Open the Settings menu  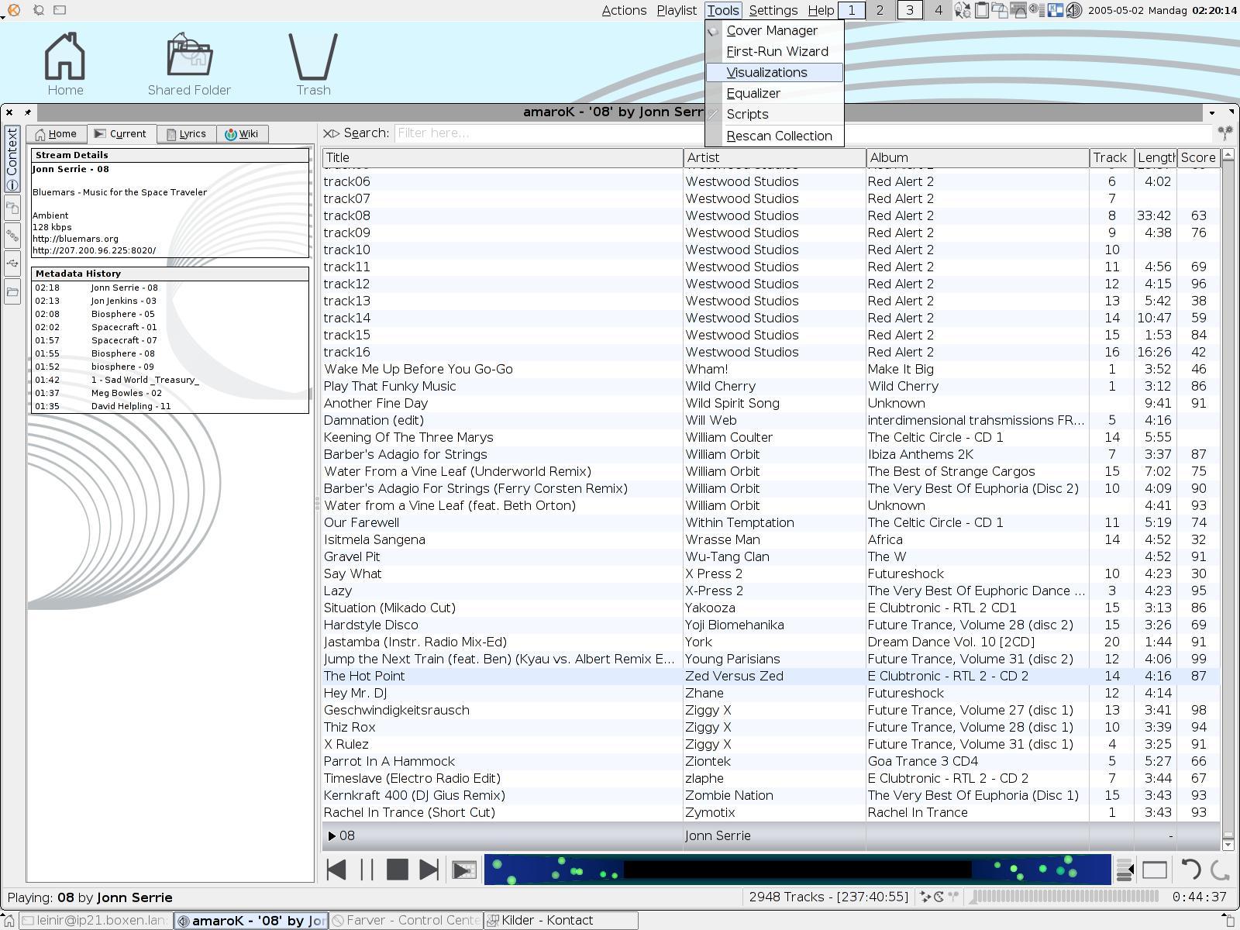[x=773, y=10]
